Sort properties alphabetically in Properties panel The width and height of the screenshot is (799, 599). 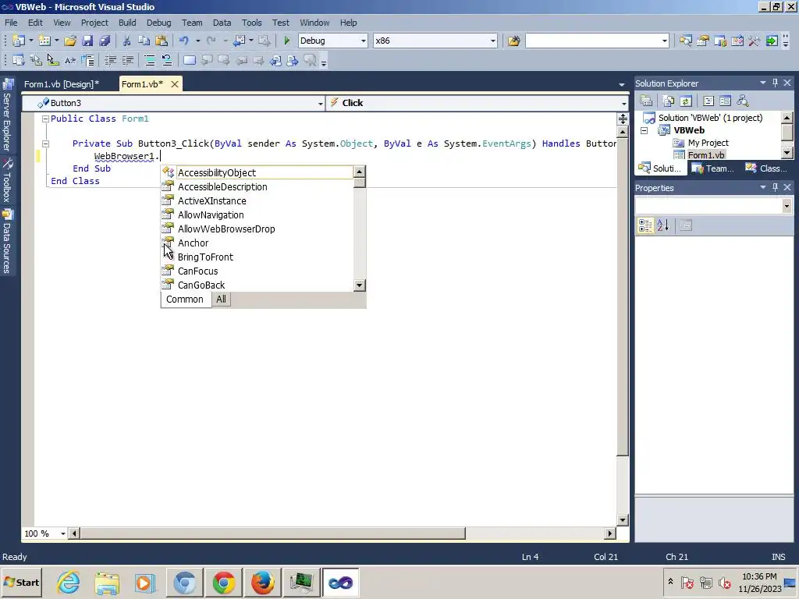pos(663,225)
